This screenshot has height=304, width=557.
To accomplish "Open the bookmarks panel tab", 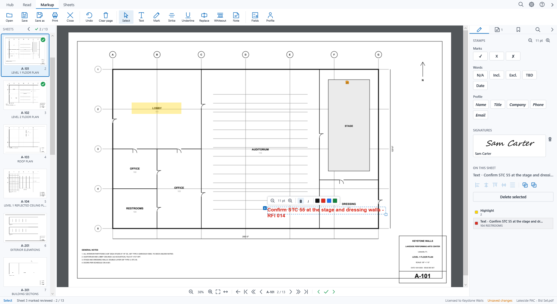I will click(518, 29).
